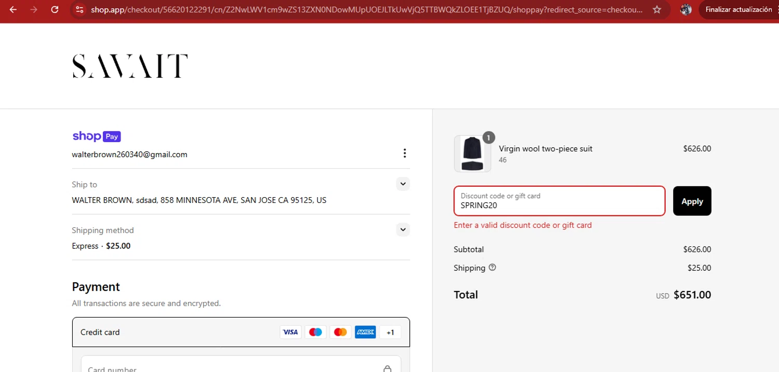Go back to the previous browser page

click(x=13, y=10)
